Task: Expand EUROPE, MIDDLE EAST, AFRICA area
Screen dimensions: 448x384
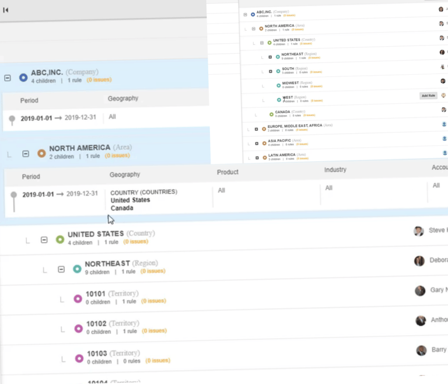Action: (256, 129)
